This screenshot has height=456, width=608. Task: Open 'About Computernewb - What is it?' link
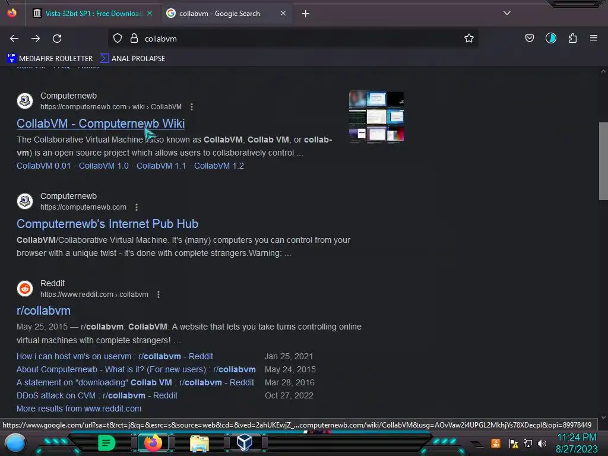136,369
